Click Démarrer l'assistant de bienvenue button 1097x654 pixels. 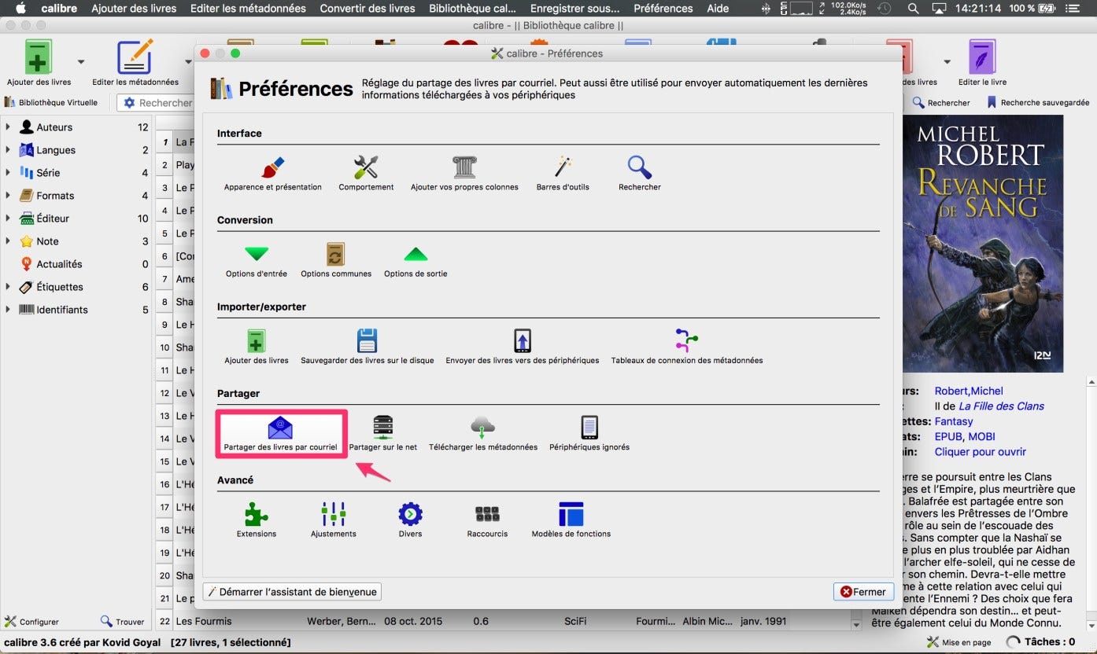[x=292, y=592]
